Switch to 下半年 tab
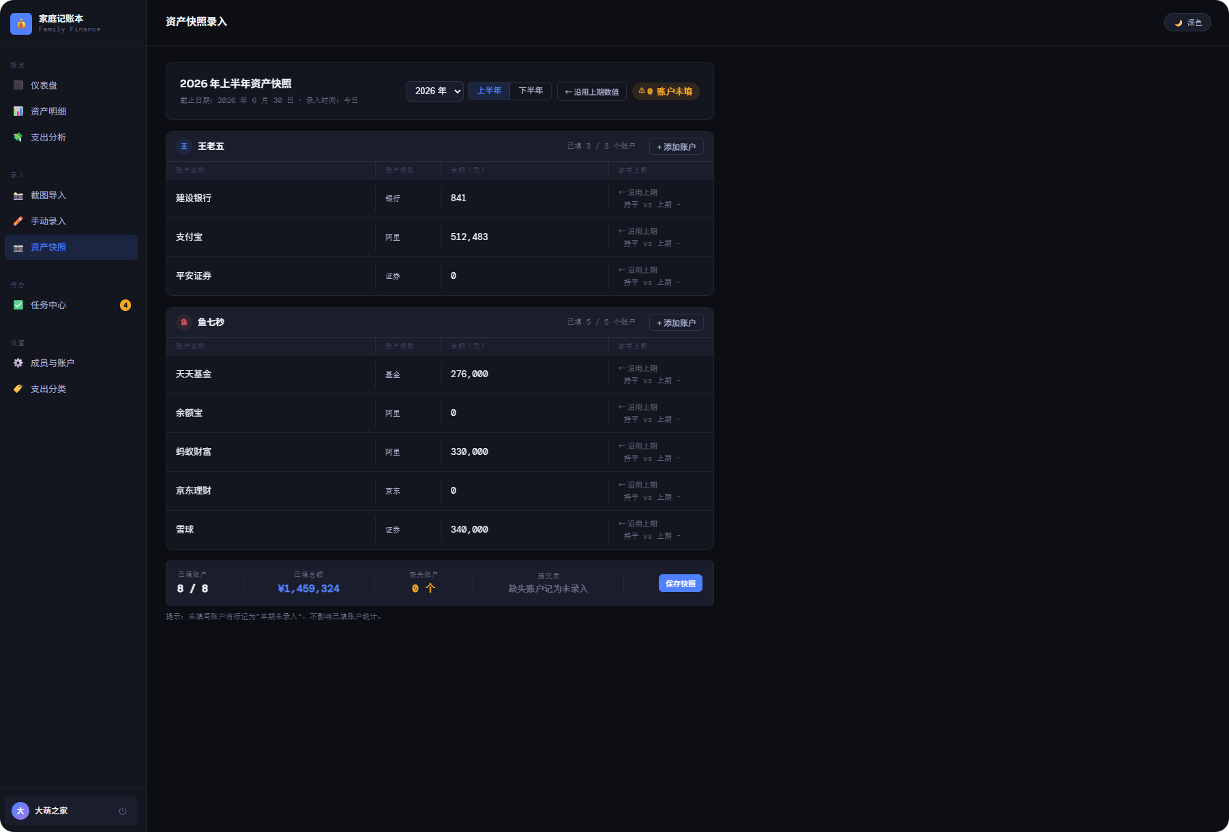 (x=531, y=91)
